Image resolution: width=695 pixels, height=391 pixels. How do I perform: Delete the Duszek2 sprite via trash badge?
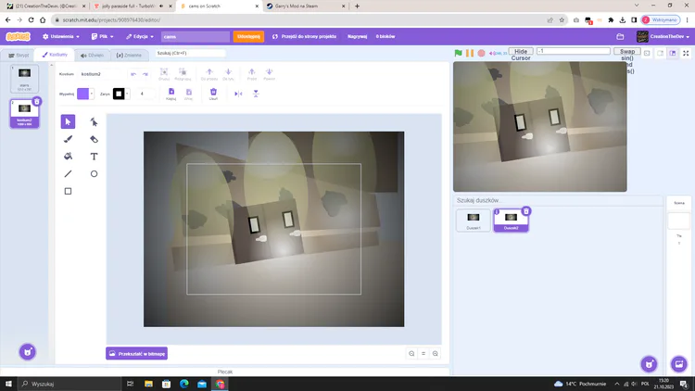coord(526,211)
